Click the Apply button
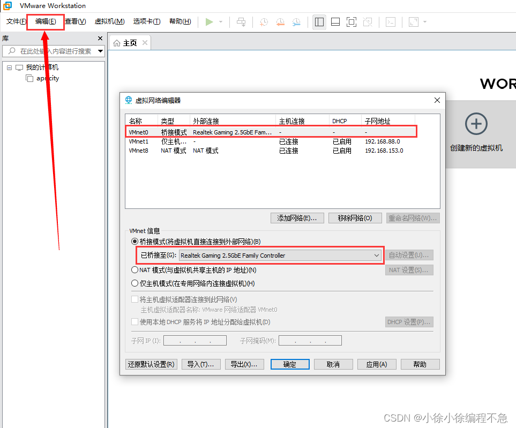Image resolution: width=516 pixels, height=428 pixels. click(x=377, y=364)
